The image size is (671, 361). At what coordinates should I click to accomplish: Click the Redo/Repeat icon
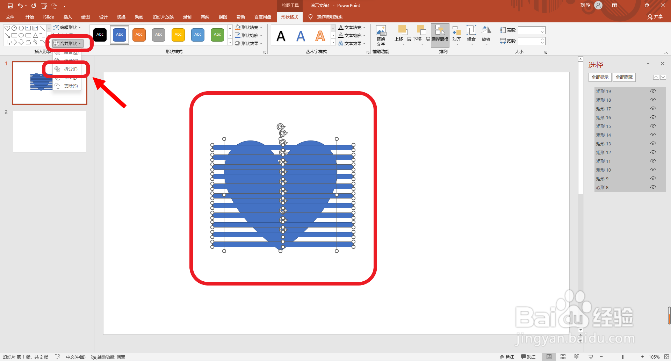point(34,6)
